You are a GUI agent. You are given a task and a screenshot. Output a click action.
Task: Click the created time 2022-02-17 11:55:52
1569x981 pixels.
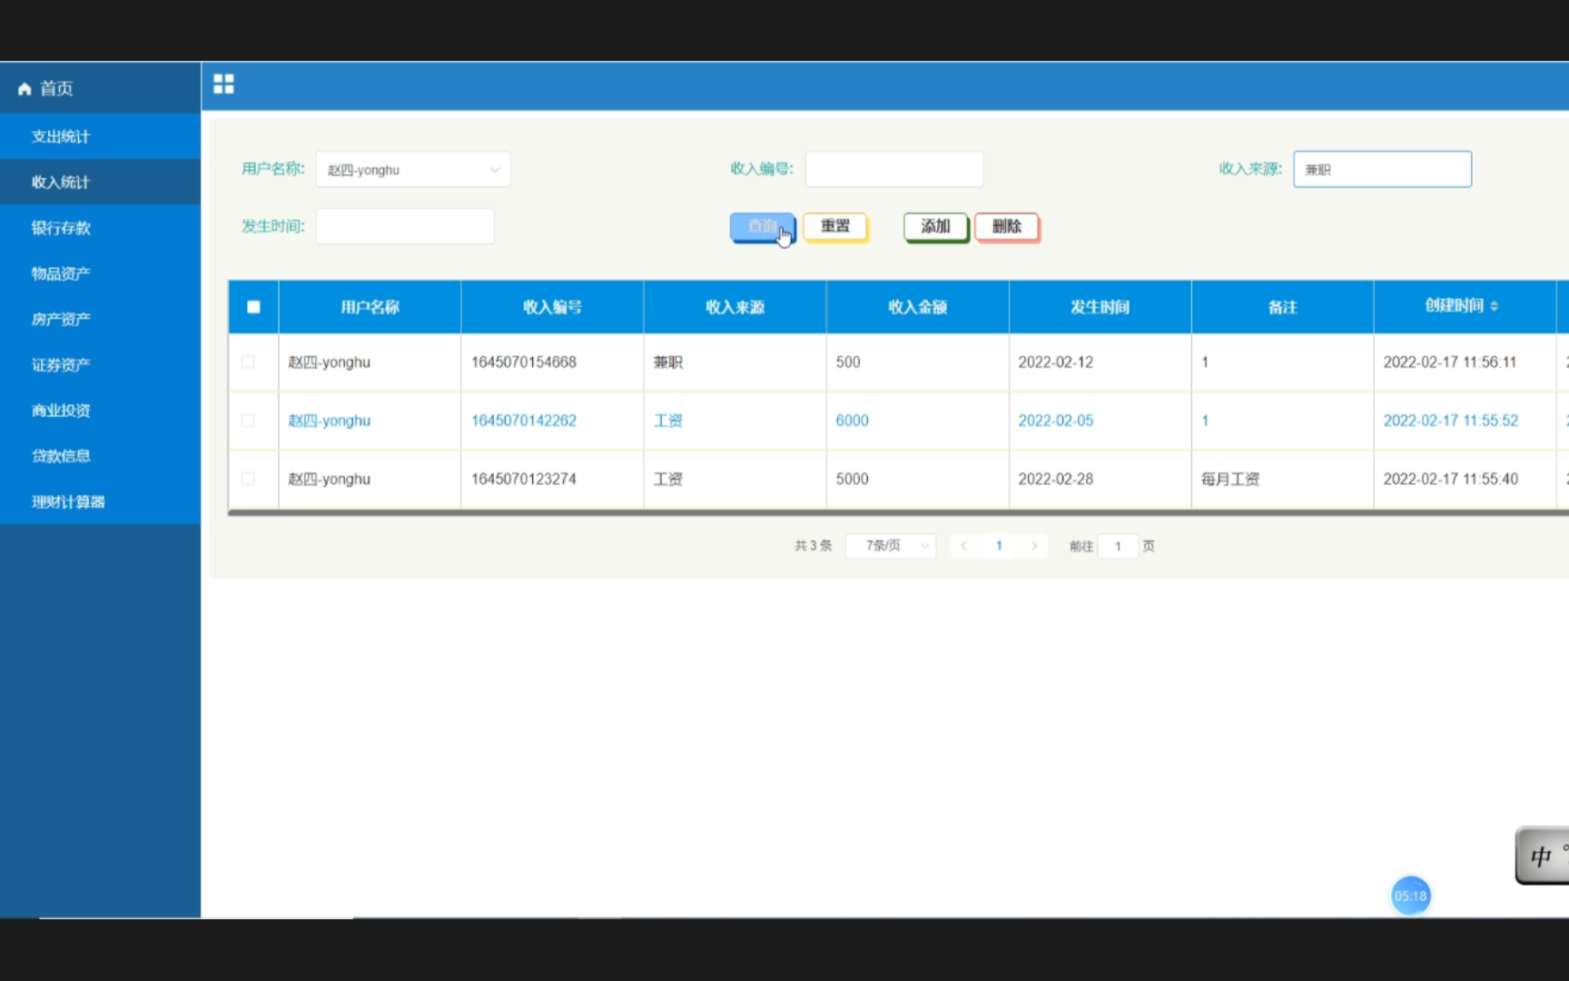coord(1450,421)
